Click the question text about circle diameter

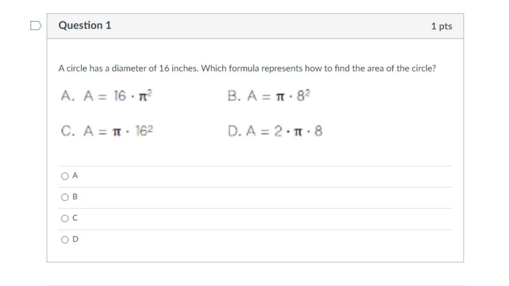tap(247, 68)
